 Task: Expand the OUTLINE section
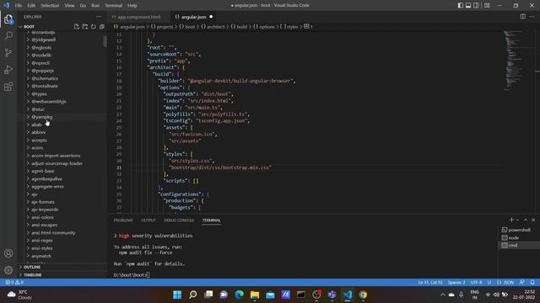(x=62, y=267)
